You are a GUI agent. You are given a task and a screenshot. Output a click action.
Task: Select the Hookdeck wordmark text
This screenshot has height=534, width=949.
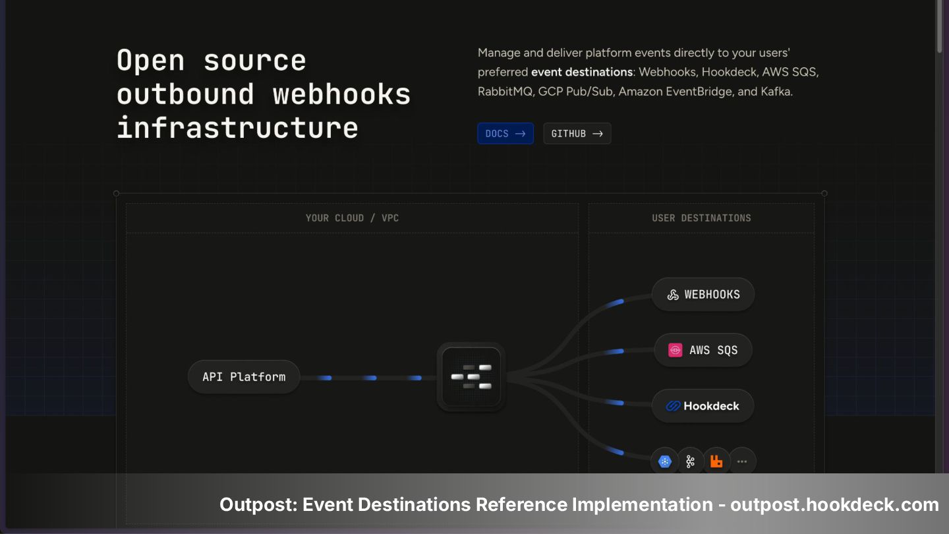712,406
